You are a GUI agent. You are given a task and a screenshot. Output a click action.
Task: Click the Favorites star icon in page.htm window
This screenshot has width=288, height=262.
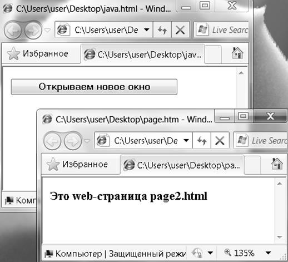click(53, 164)
